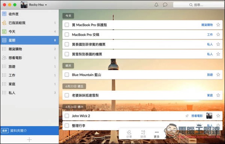Click 私人 link on 買泰國到菲律賓的機票 task
Image resolution: width=225 pixels, height=144 pixels.
point(210,44)
